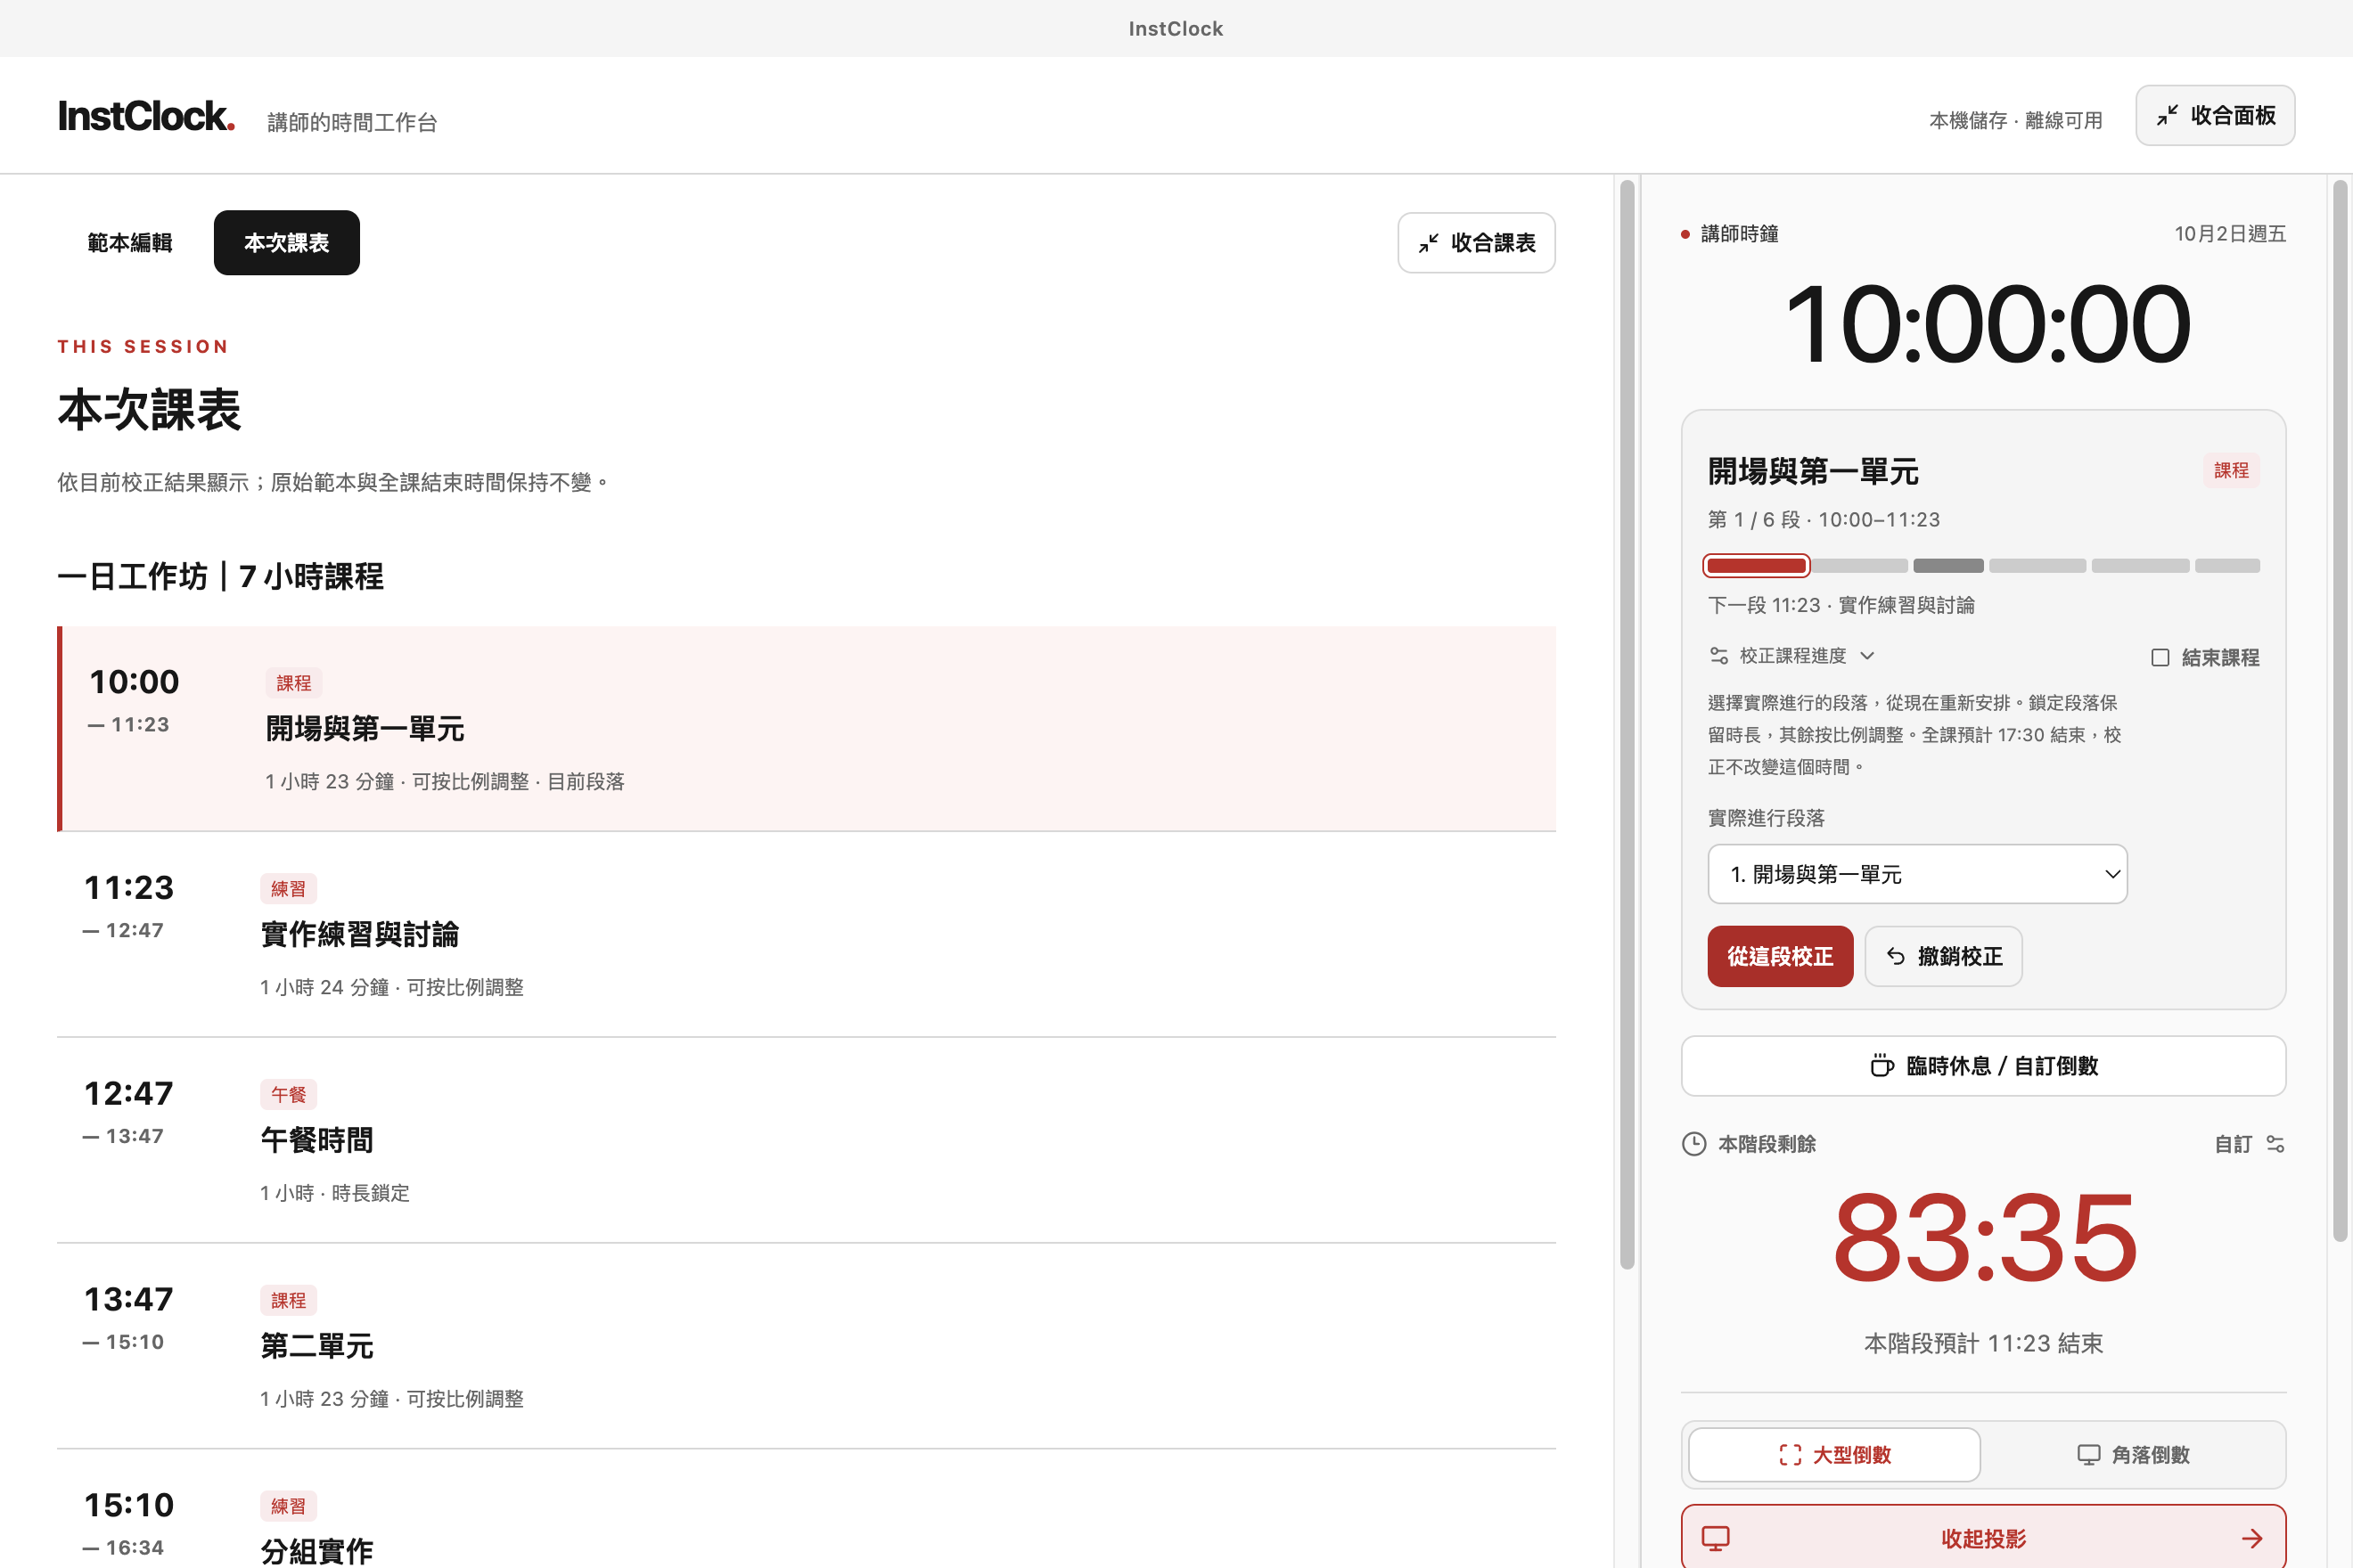Select the 開場與第一單元 schedule row
This screenshot has width=2353, height=1568.
coord(807,729)
